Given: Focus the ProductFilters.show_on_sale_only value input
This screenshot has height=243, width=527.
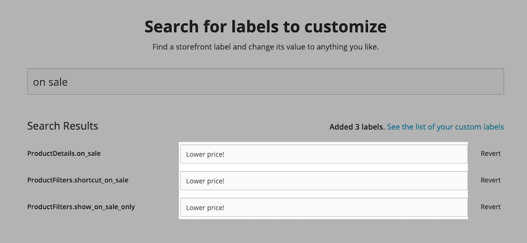Looking at the screenshot, I should (323, 207).
